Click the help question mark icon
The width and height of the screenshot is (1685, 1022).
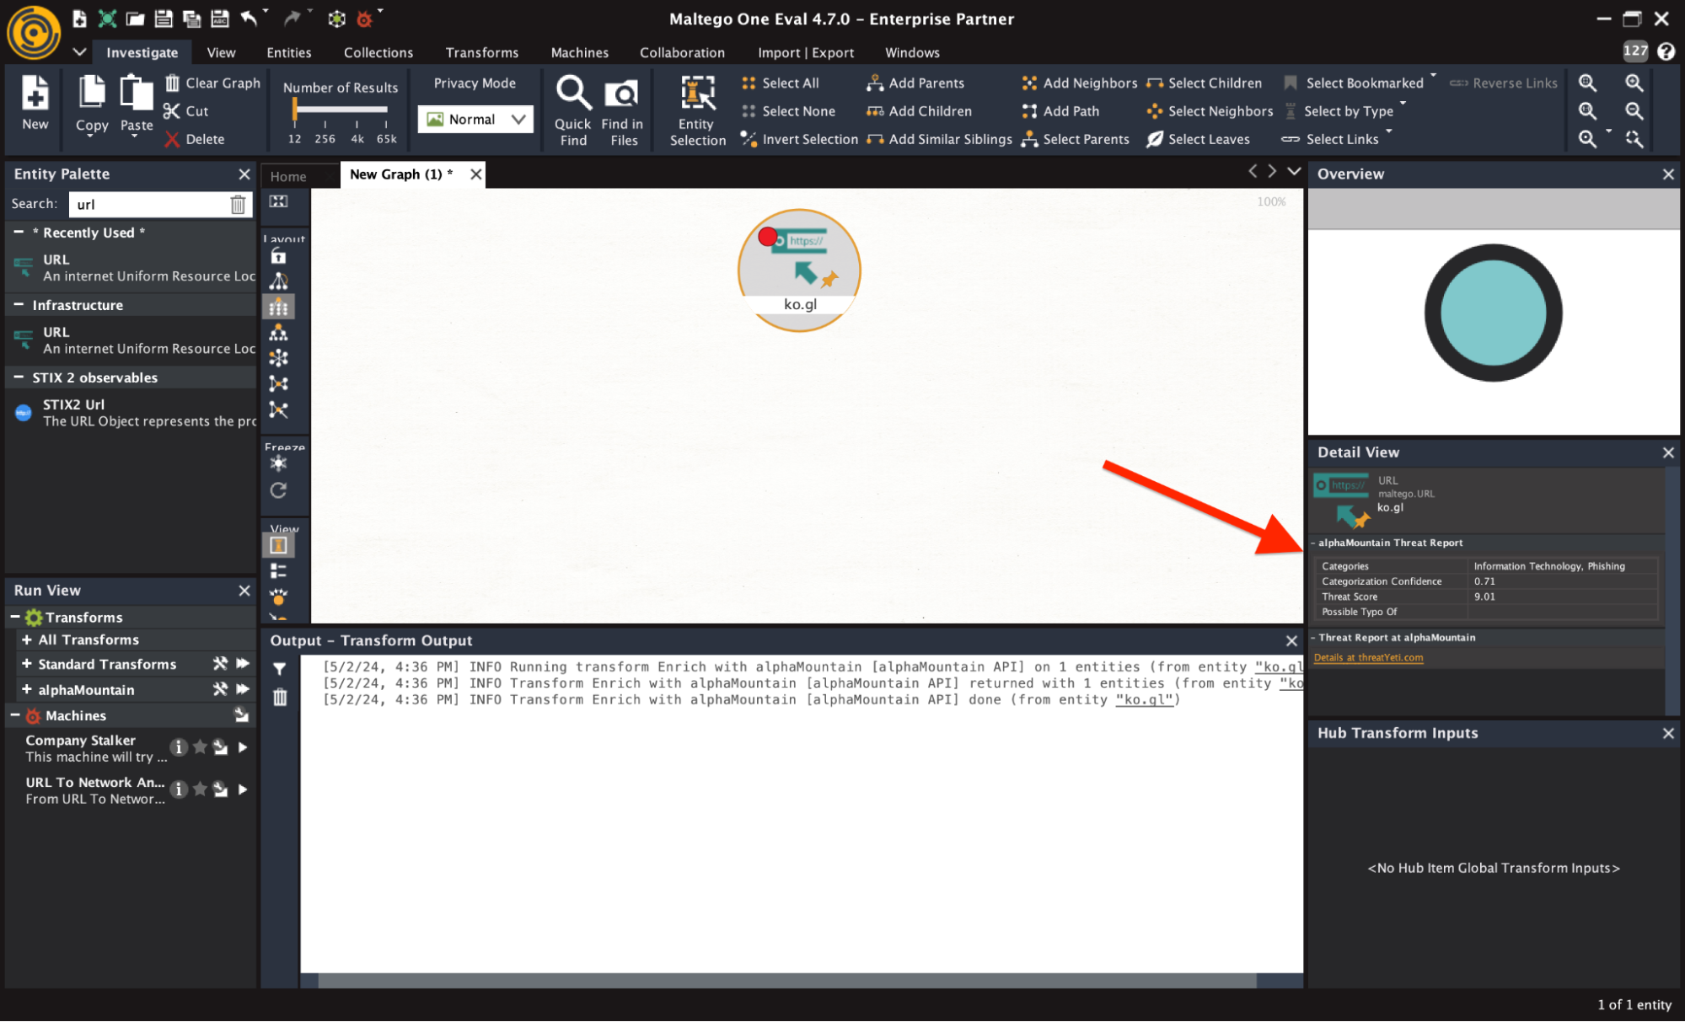point(1665,51)
